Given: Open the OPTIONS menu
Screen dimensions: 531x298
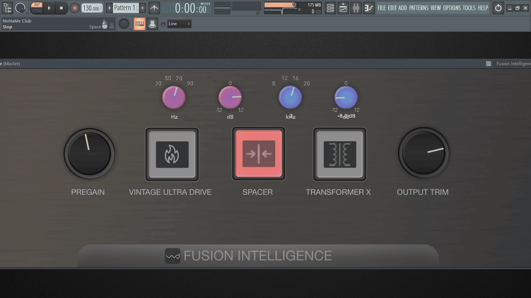Looking at the screenshot, I should (x=452, y=8).
